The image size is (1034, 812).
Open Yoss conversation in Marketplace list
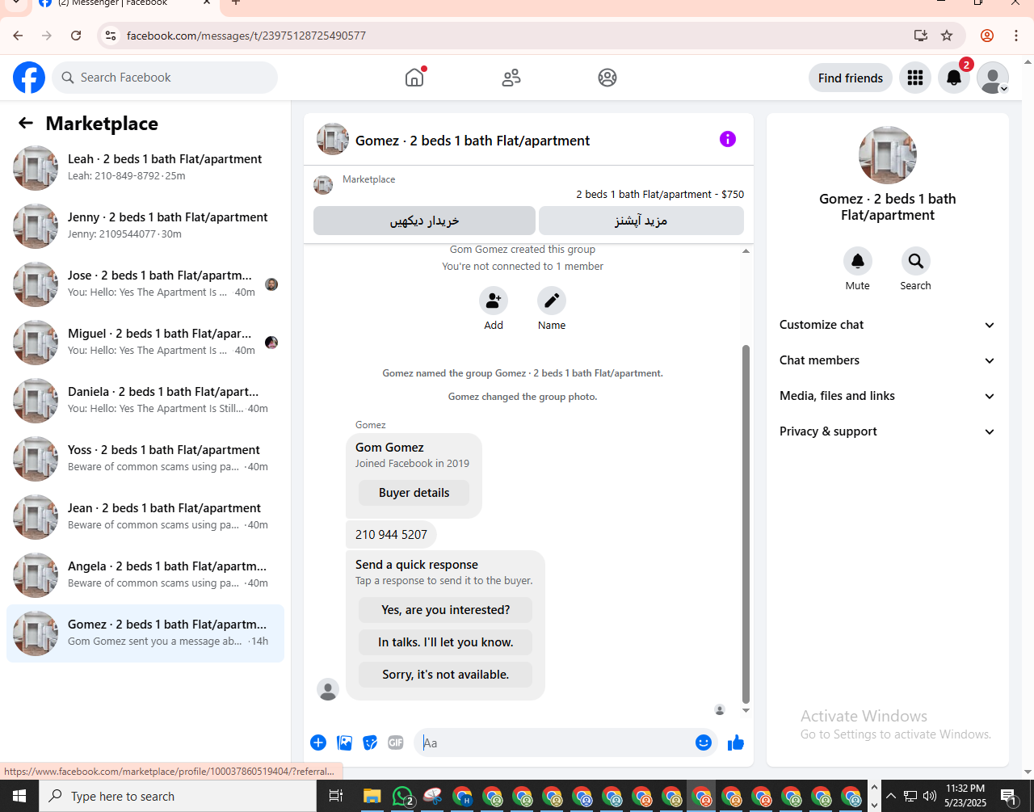145,459
